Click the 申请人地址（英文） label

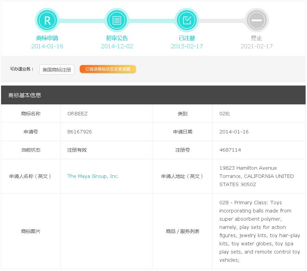pyautogui.click(x=182, y=176)
